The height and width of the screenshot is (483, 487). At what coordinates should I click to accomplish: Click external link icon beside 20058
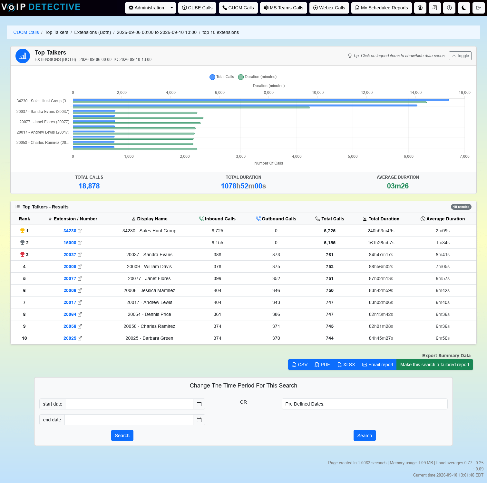point(80,326)
